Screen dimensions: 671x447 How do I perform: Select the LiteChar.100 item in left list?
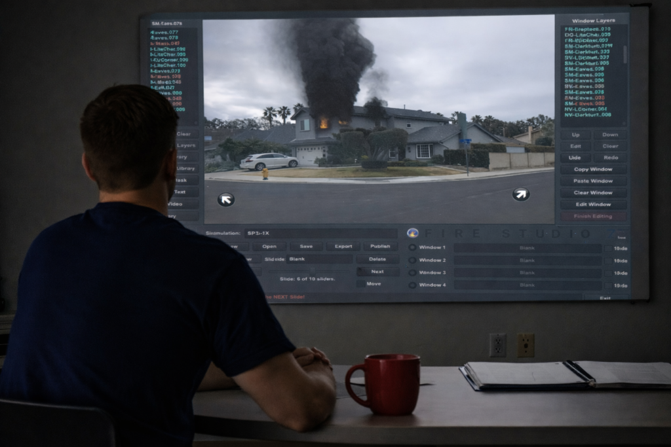(x=168, y=65)
